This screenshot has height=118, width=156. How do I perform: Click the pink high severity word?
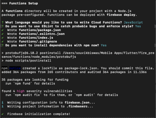point(20,91)
